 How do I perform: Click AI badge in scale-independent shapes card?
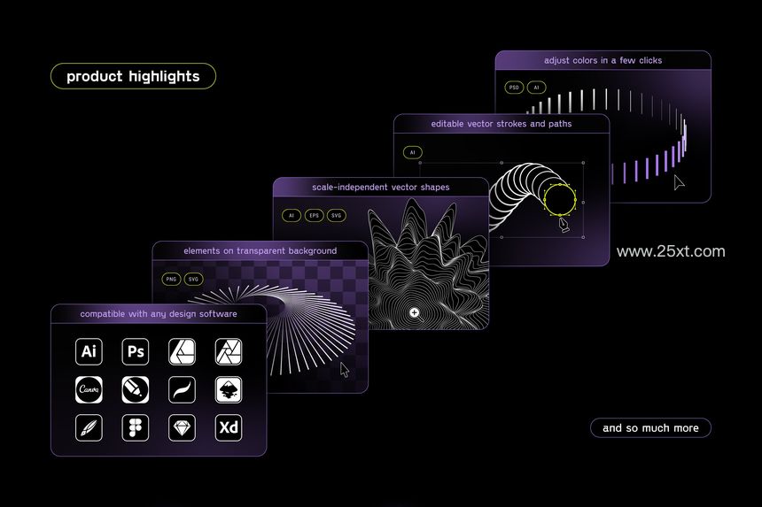click(x=292, y=215)
